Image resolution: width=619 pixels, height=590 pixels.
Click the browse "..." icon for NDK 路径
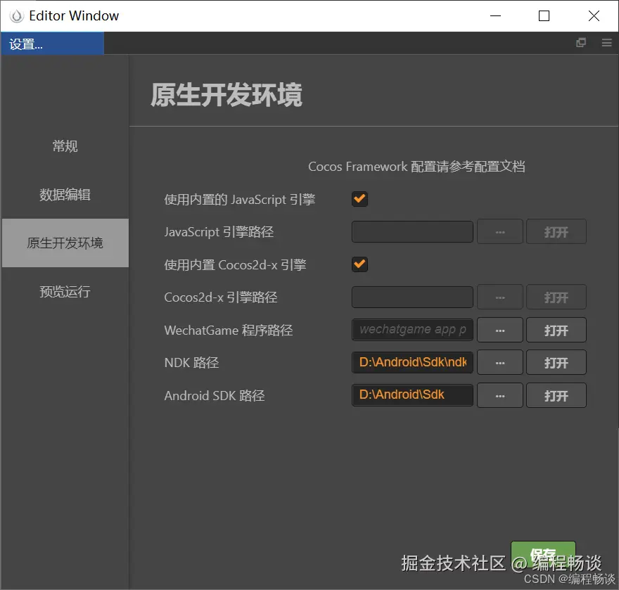(x=499, y=362)
